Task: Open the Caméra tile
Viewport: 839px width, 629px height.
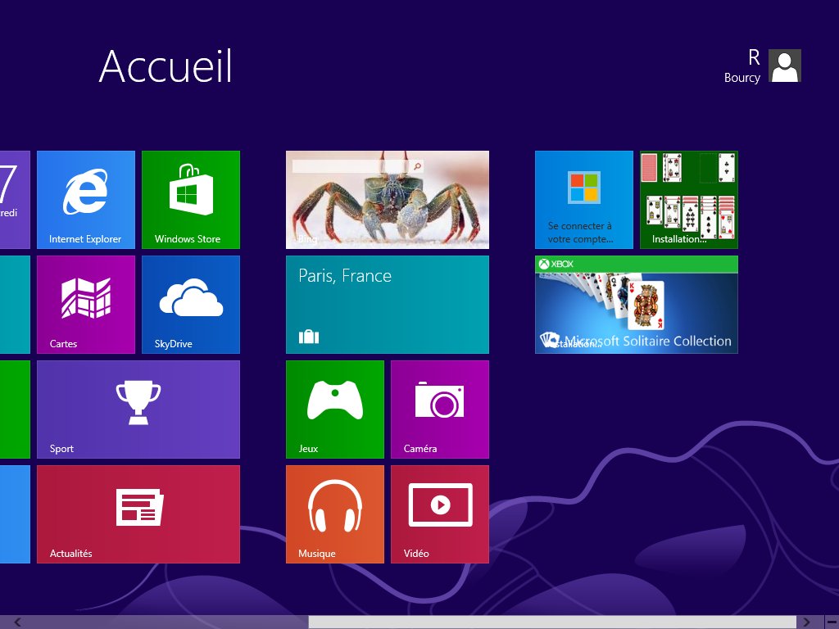Action: tap(440, 410)
